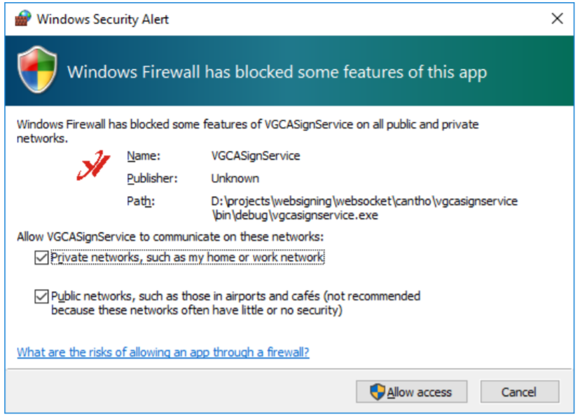580x419 pixels.
Task: Click the firewall icon in title bar
Action: (23, 18)
